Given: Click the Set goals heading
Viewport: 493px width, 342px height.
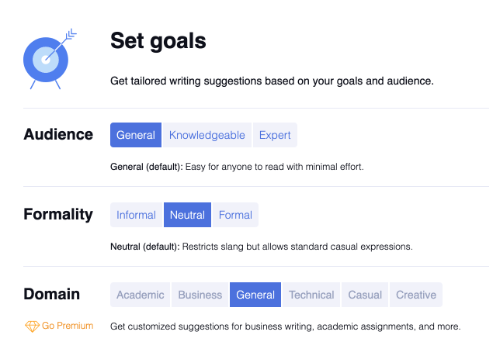Looking at the screenshot, I should coord(158,41).
